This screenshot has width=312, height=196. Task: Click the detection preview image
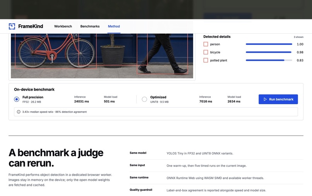(x=102, y=56)
